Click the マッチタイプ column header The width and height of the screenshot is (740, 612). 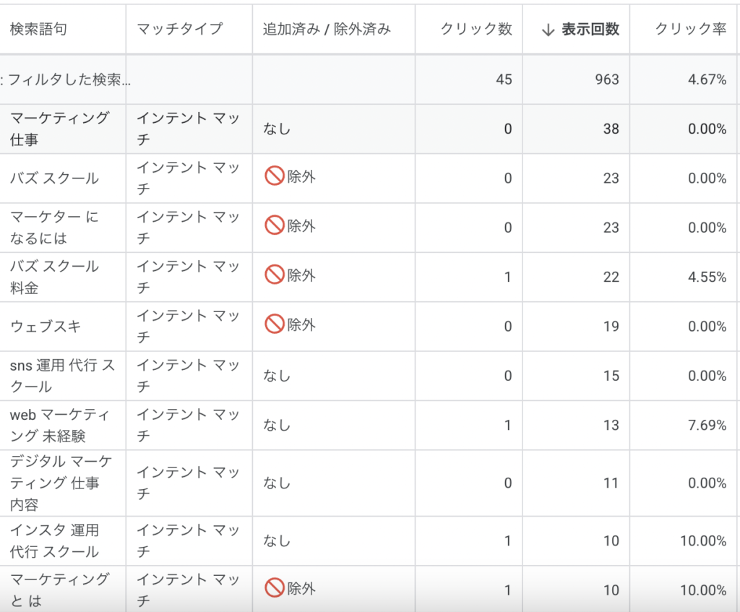coord(180,29)
